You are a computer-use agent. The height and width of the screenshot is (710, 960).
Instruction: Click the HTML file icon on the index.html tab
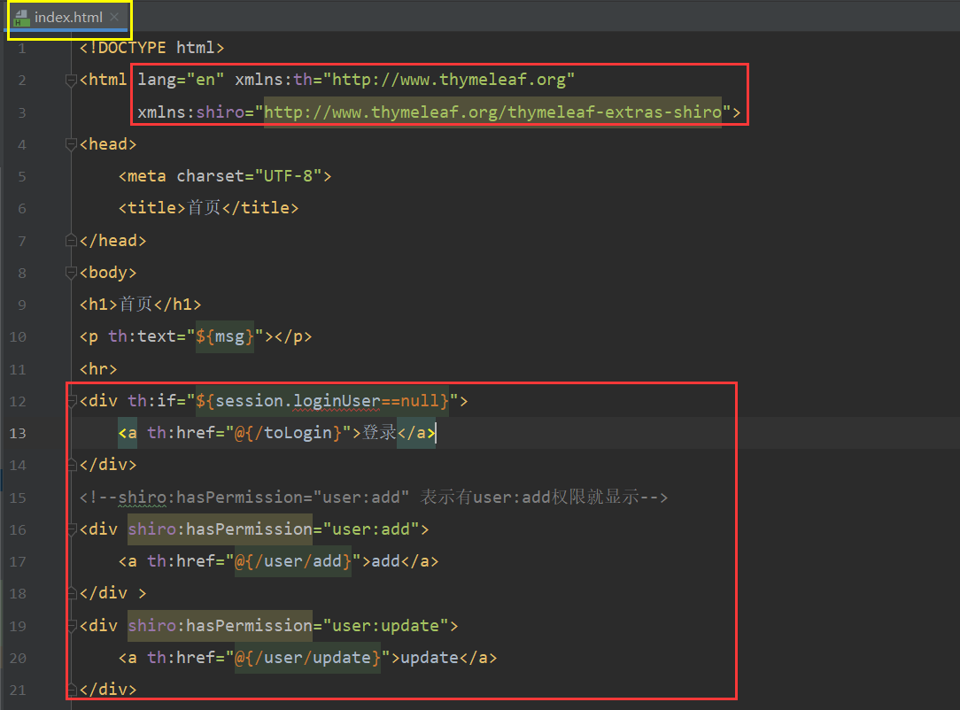pyautogui.click(x=22, y=19)
